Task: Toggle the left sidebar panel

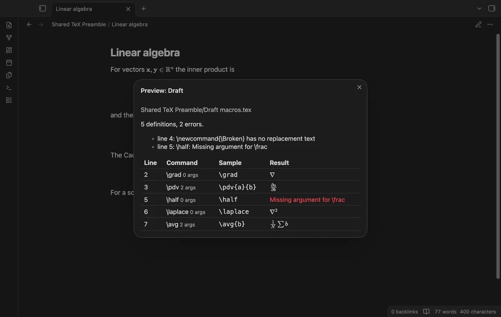Action: pyautogui.click(x=42, y=8)
